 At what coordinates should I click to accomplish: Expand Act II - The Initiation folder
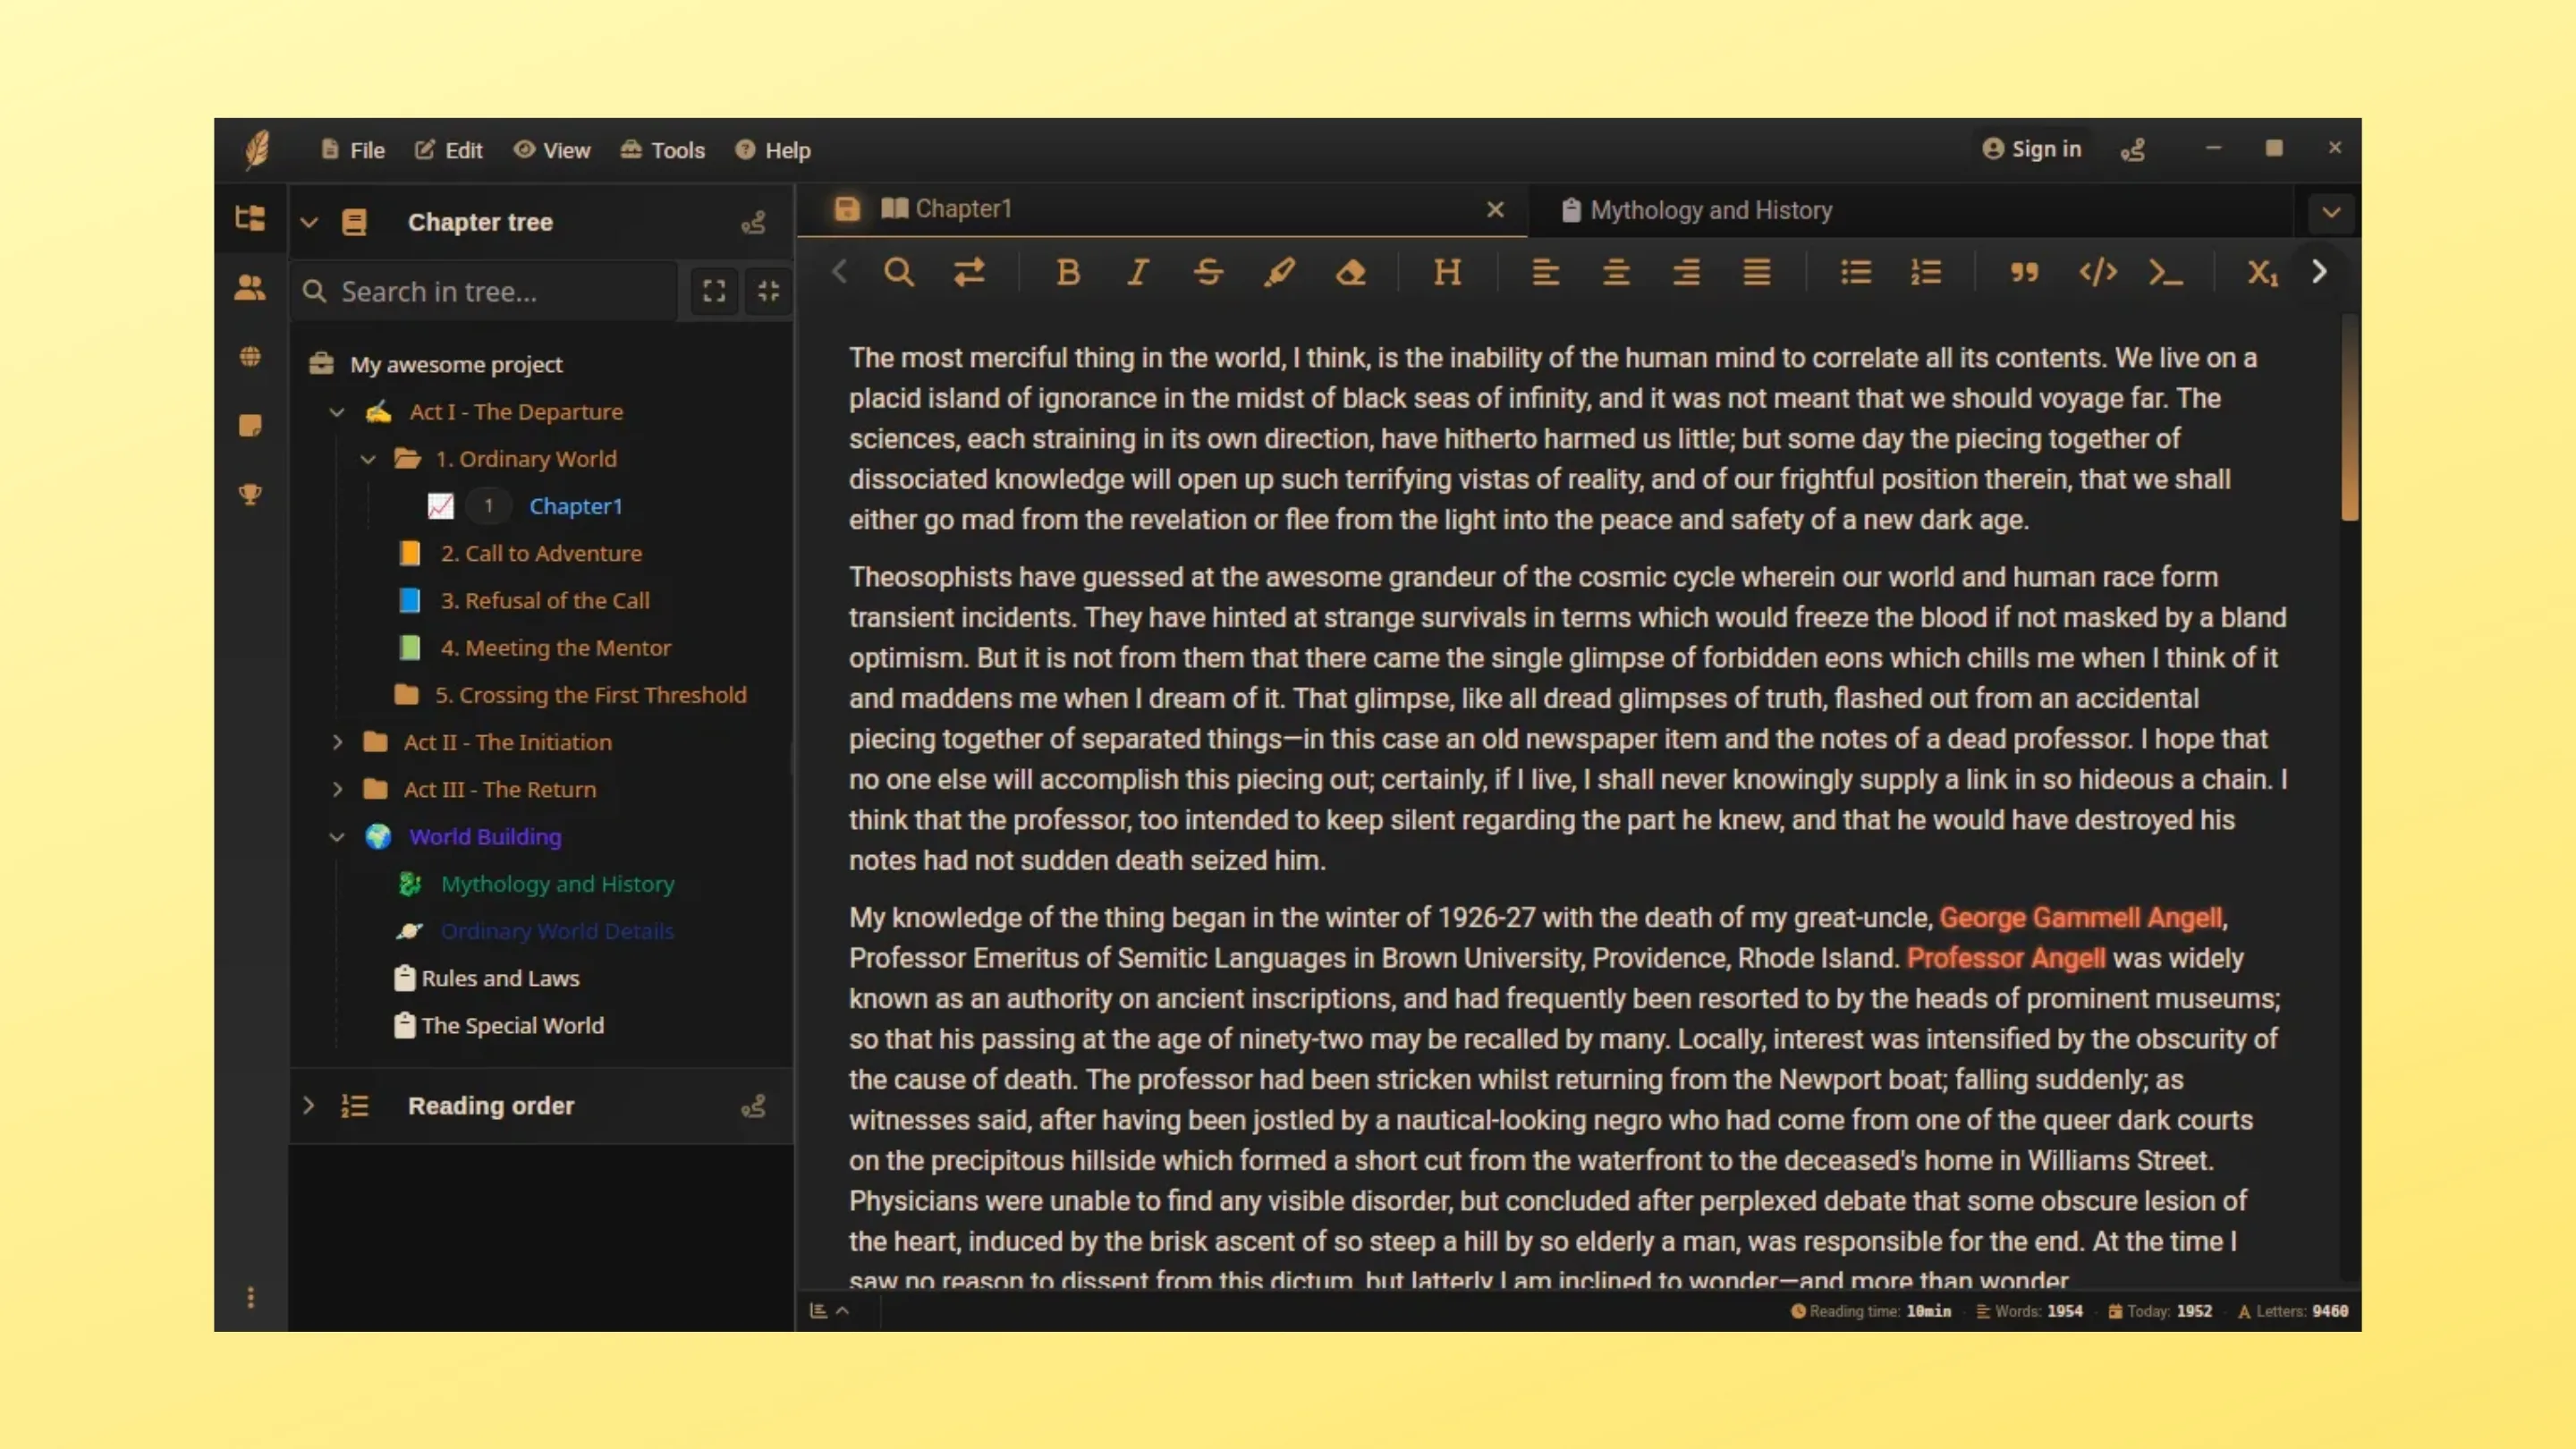coord(337,742)
